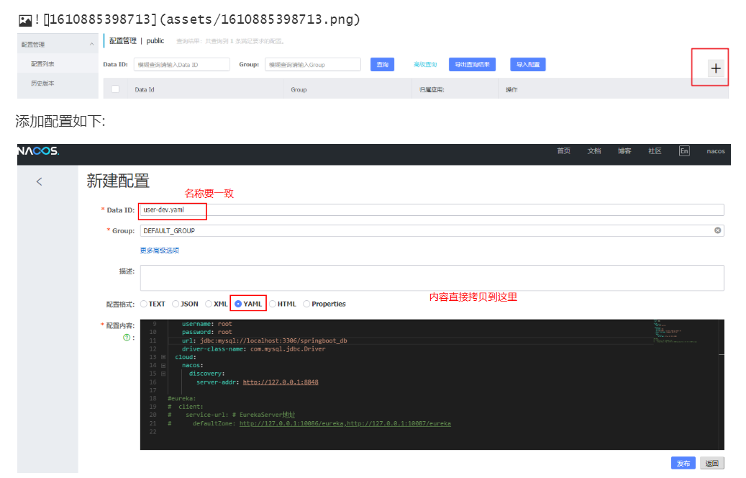Click the public namespace label

click(155, 41)
